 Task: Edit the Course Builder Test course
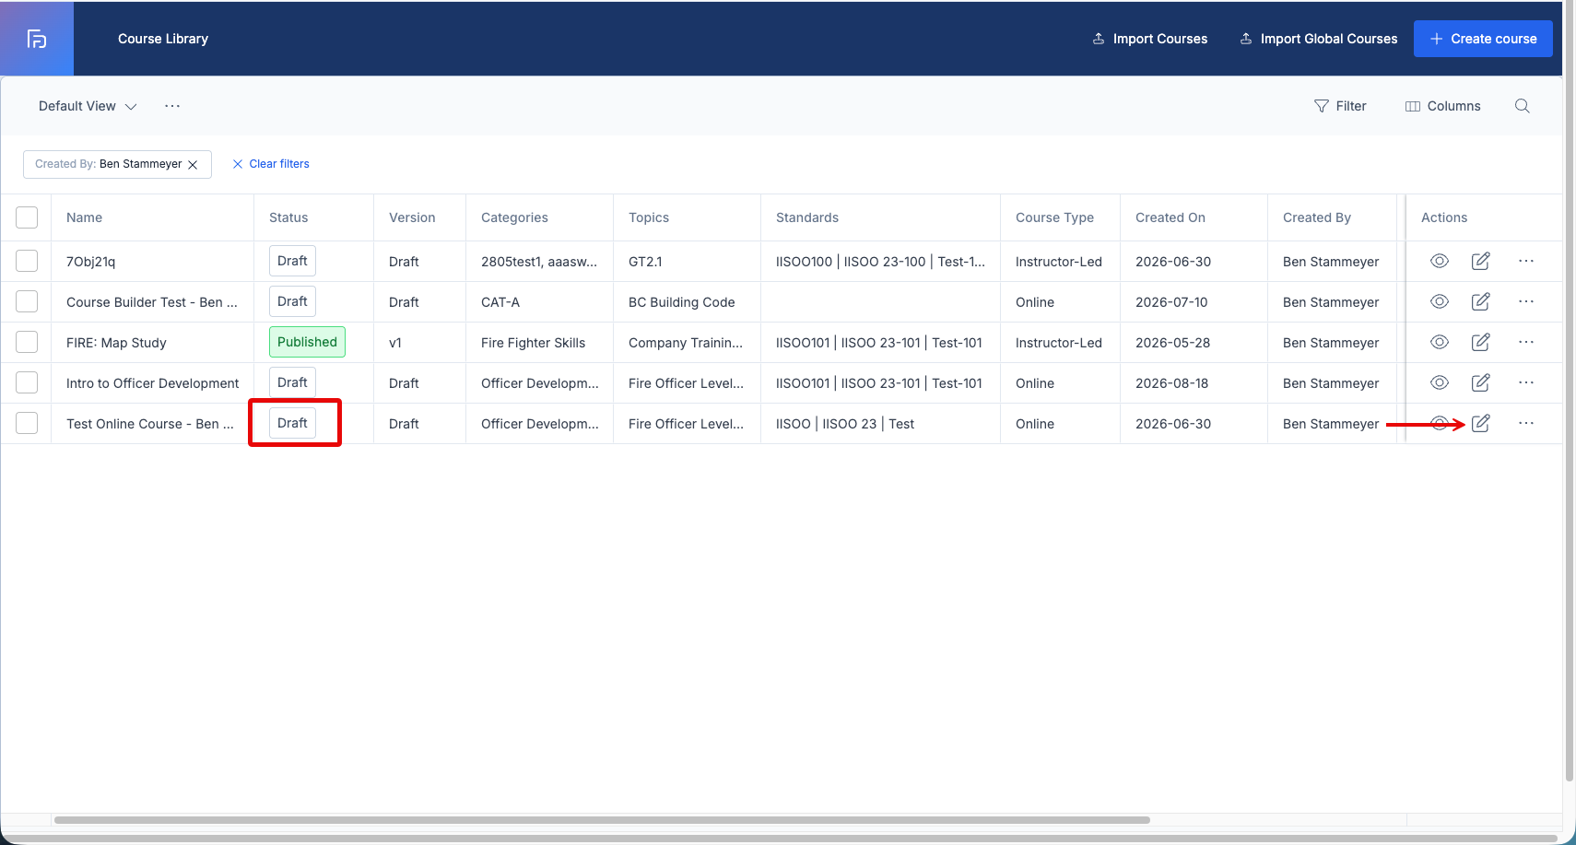tap(1481, 301)
